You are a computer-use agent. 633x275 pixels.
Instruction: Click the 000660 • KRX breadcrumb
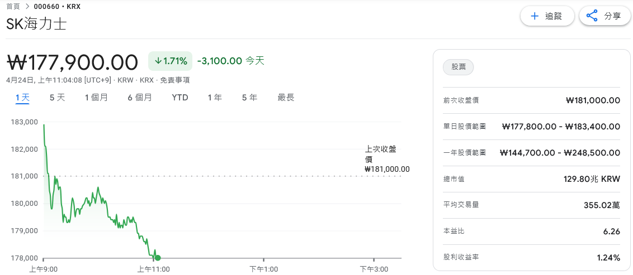(58, 7)
